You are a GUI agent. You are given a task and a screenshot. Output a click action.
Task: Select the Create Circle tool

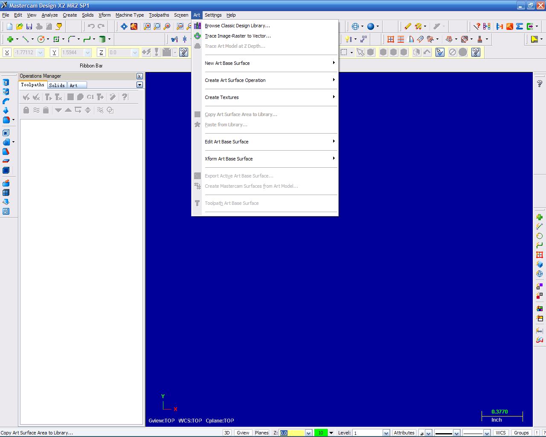(41, 39)
